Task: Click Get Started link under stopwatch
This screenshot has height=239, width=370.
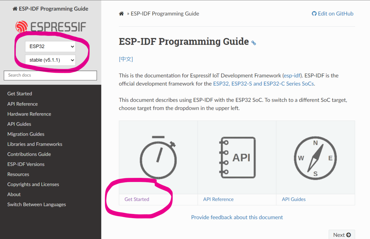Action: 137,199
